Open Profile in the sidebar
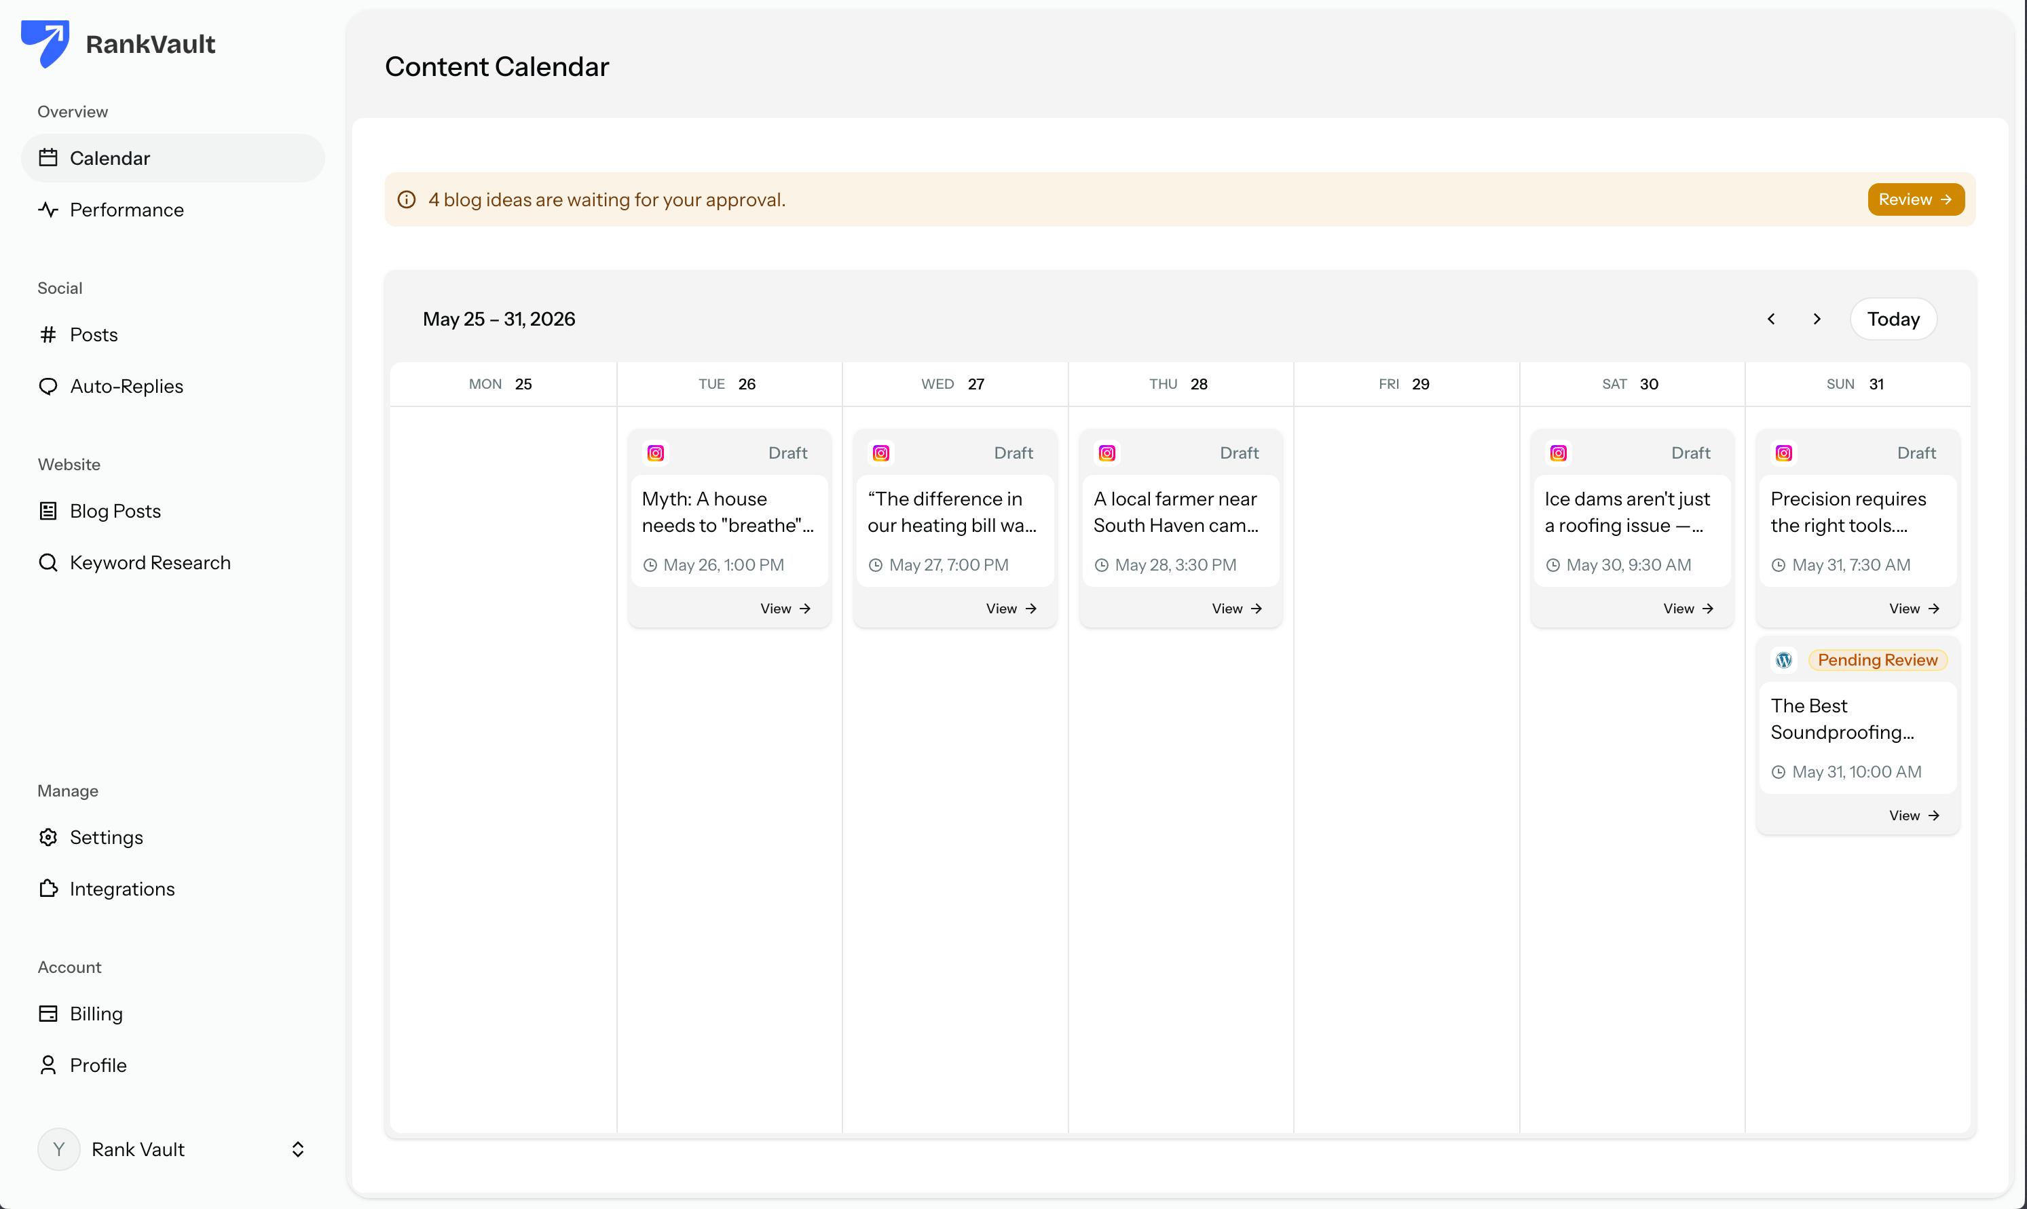 click(x=173, y=1066)
